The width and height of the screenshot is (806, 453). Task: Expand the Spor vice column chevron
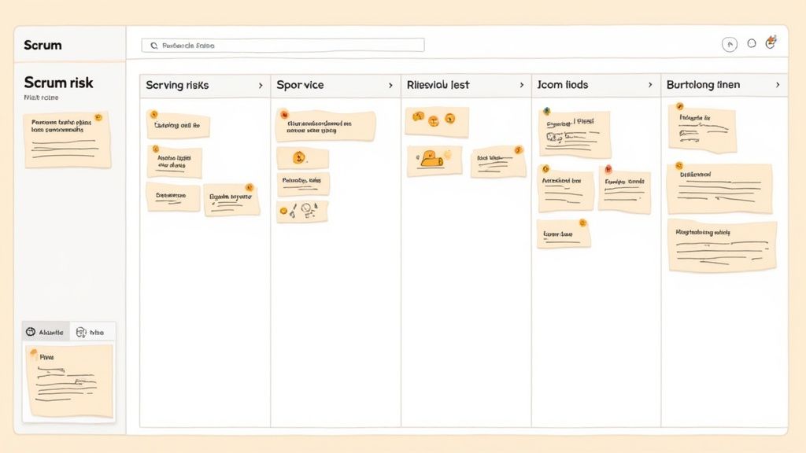tap(390, 84)
